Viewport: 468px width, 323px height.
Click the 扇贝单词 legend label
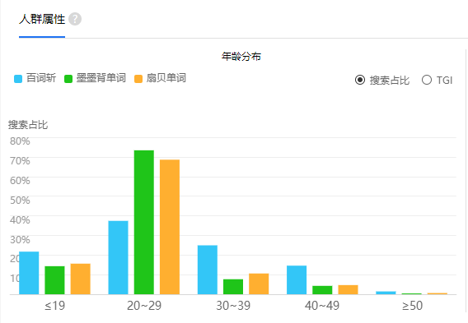point(166,78)
